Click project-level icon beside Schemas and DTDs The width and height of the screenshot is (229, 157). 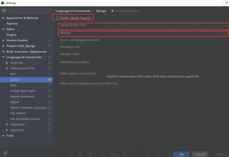50,68
